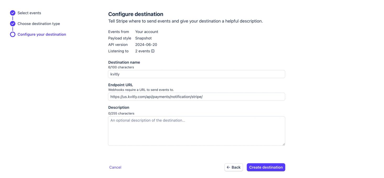Click the API version value 2024-06-20
The image size is (384, 178).
(146, 45)
